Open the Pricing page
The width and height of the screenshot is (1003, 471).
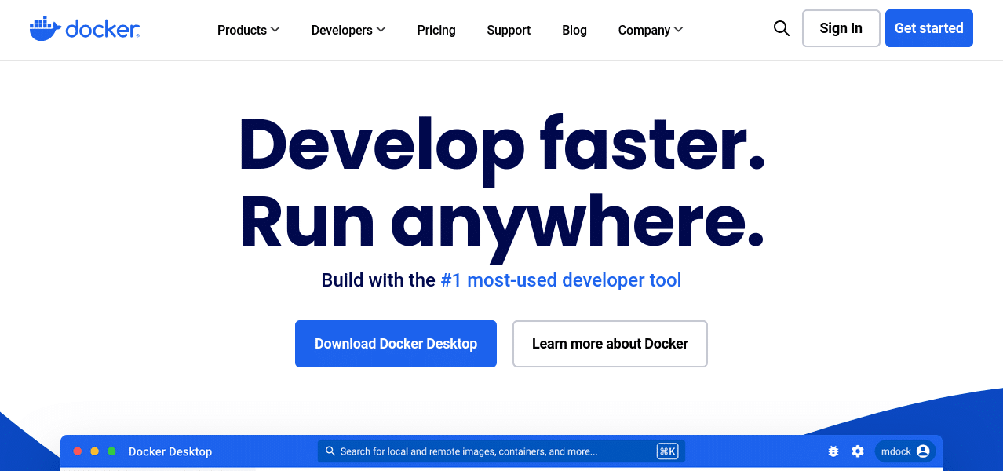point(436,30)
